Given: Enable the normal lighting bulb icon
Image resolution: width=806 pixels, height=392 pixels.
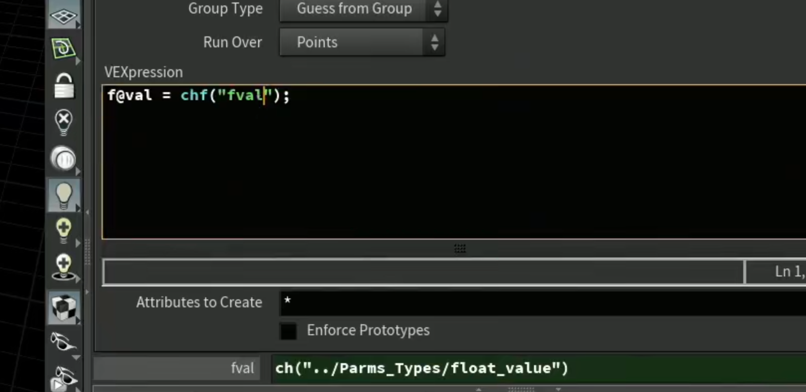Looking at the screenshot, I should point(63,195).
